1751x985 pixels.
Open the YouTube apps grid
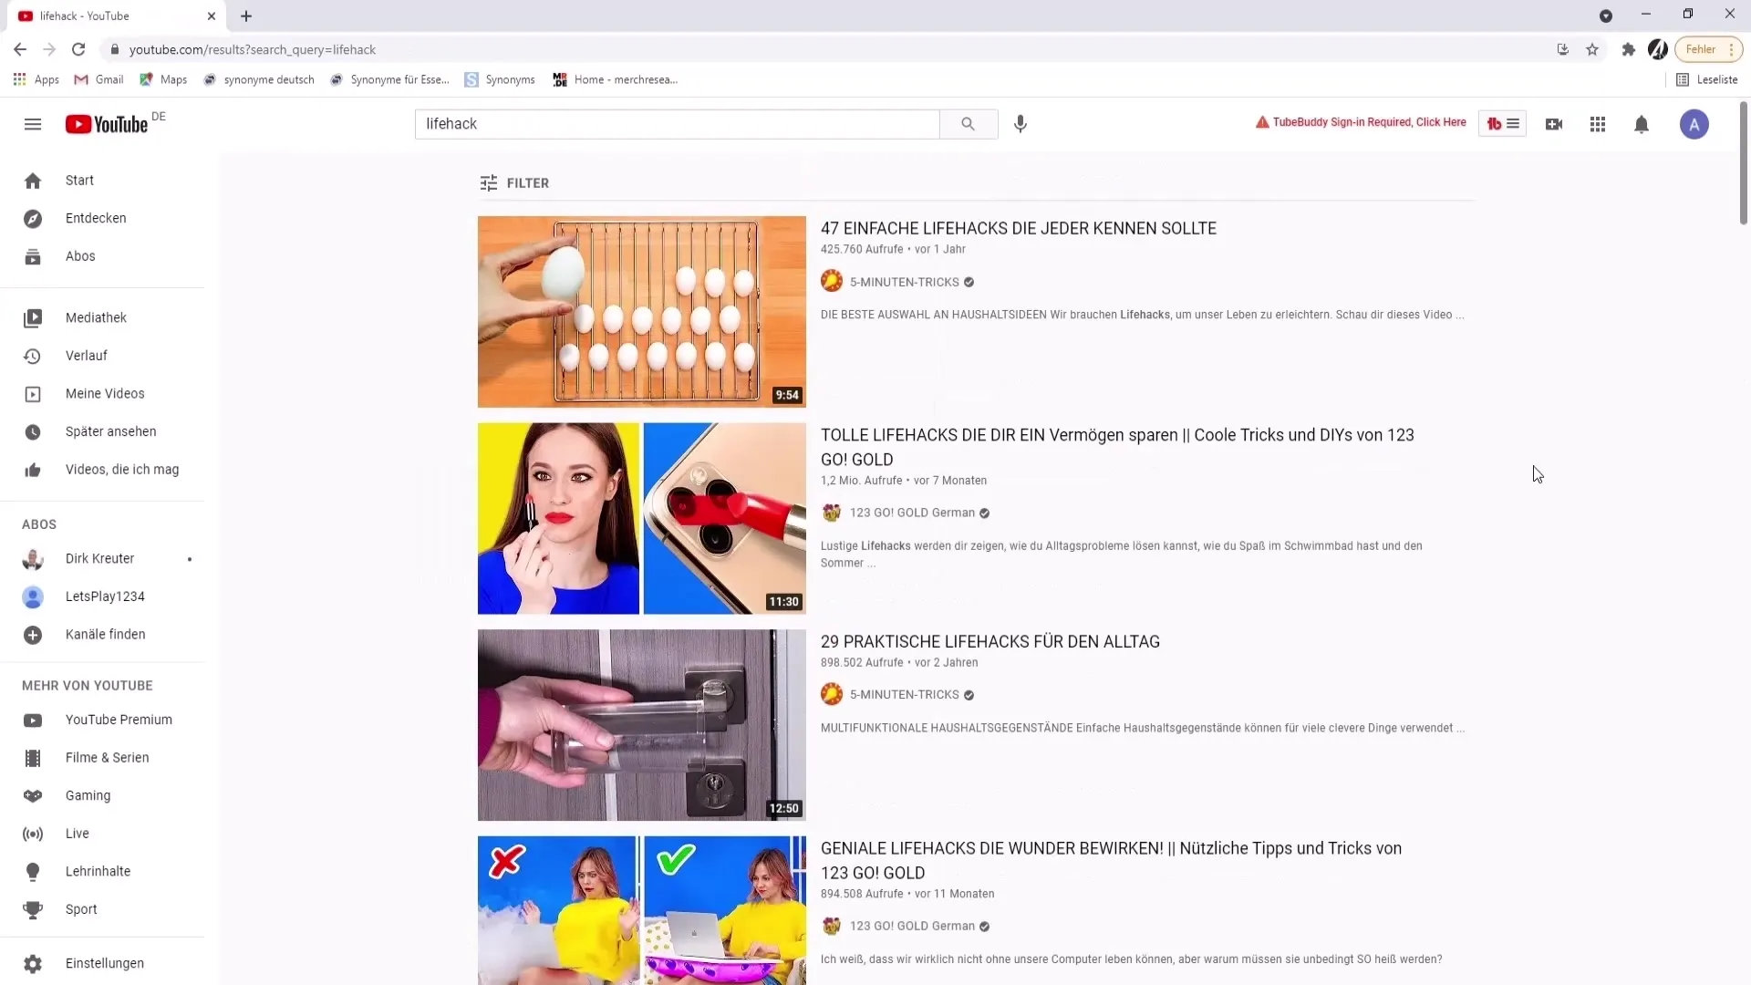pos(1598,124)
